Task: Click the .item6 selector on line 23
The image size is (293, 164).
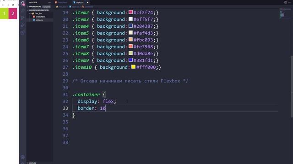Action: point(81,40)
